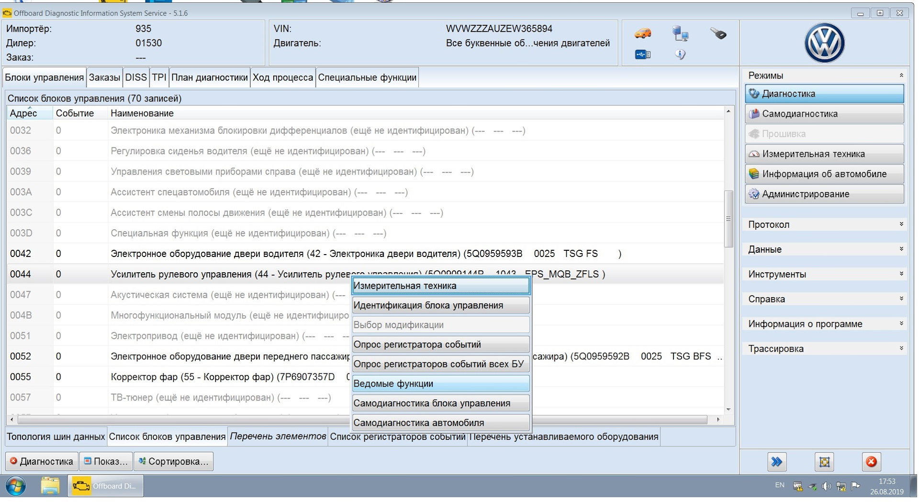Click the volume speaker tray icon
919x502 pixels.
point(827,487)
